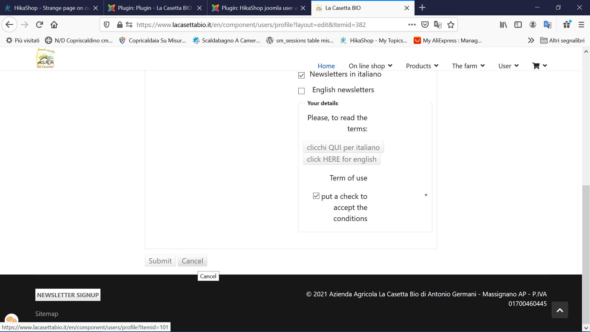This screenshot has height=332, width=590.
Task: Click the Firefox home icon
Action: [54, 25]
